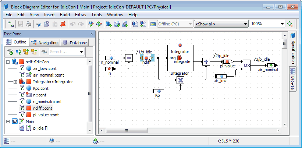Click the diagram vertical scrollbar thumb

[x=284, y=43]
